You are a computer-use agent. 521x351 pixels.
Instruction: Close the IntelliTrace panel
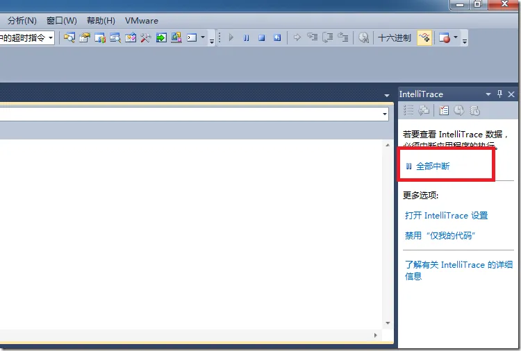511,94
